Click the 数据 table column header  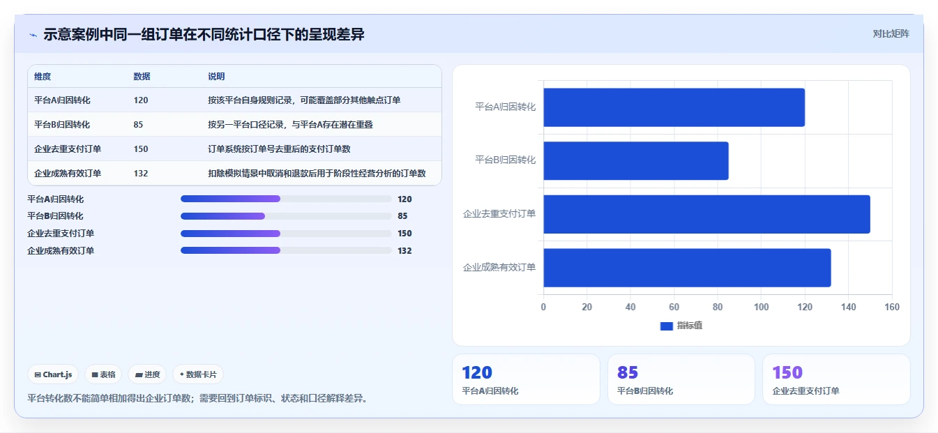click(x=142, y=77)
